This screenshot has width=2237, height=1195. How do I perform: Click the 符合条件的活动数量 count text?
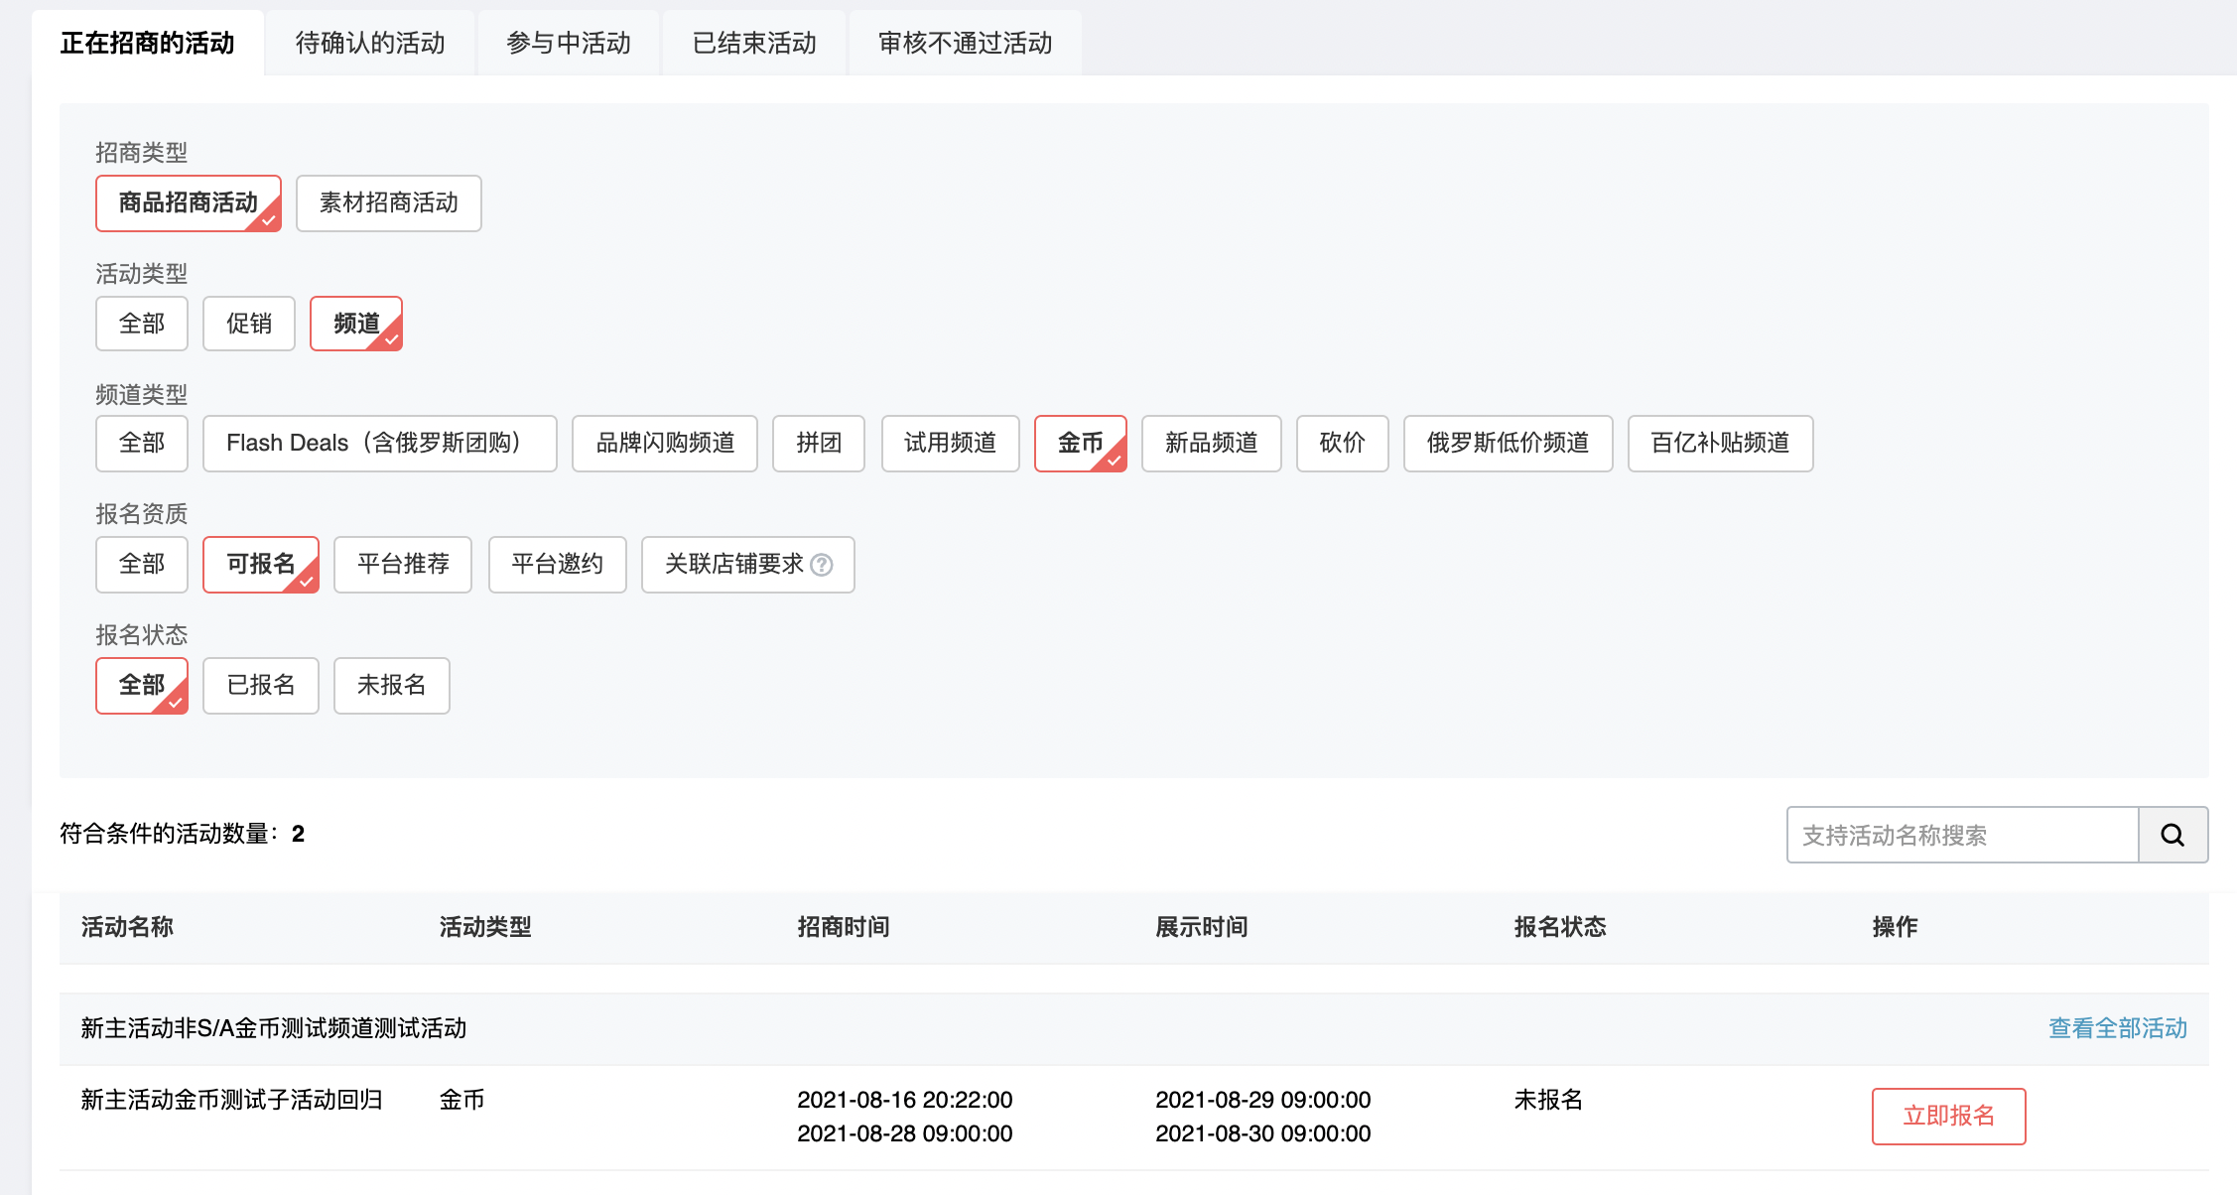click(x=183, y=834)
